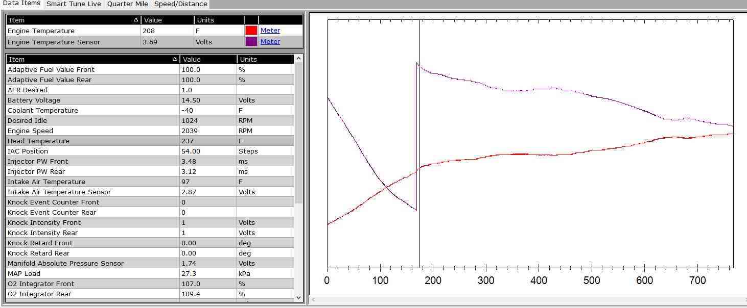This screenshot has width=747, height=308.
Task: Click the red color swatch for Engine Temperature
Action: [x=251, y=30]
